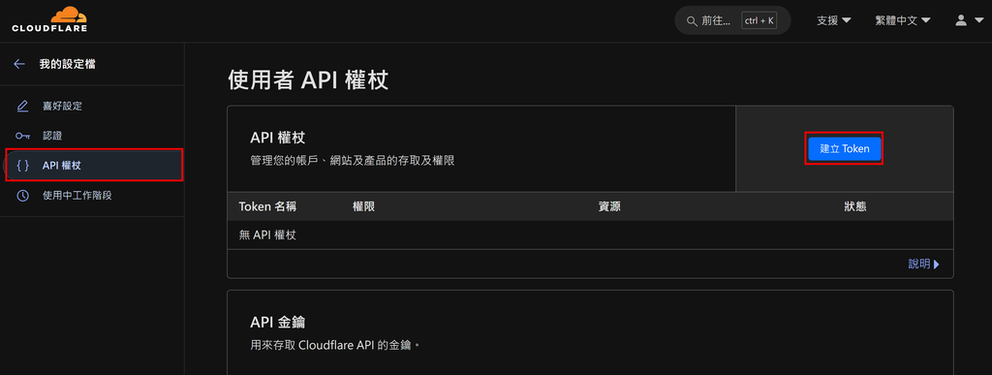992x375 pixels.
Task: Click the 使用者 API 權杖 page heading
Action: point(307,80)
